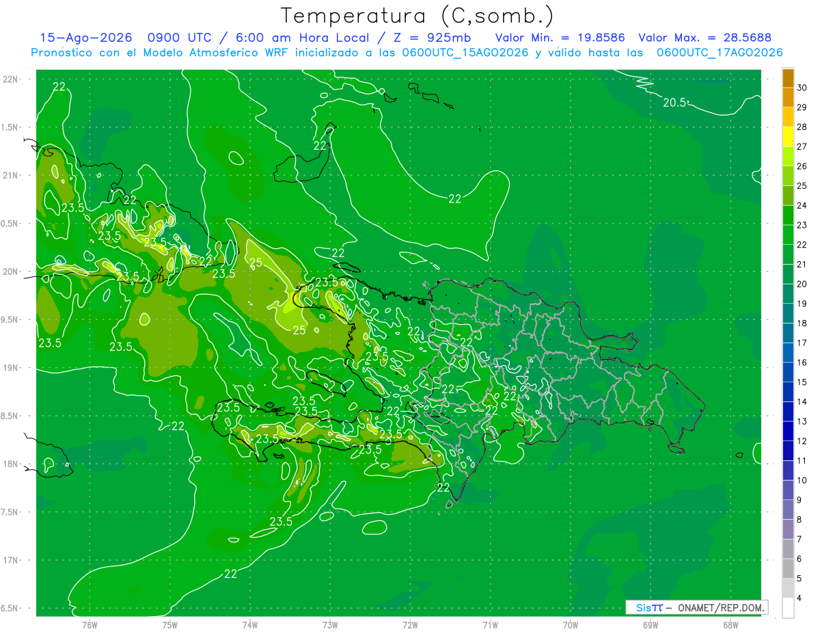This screenshot has height=634, width=820.
Task: Click the '17N' latitude label
Action: [11, 560]
